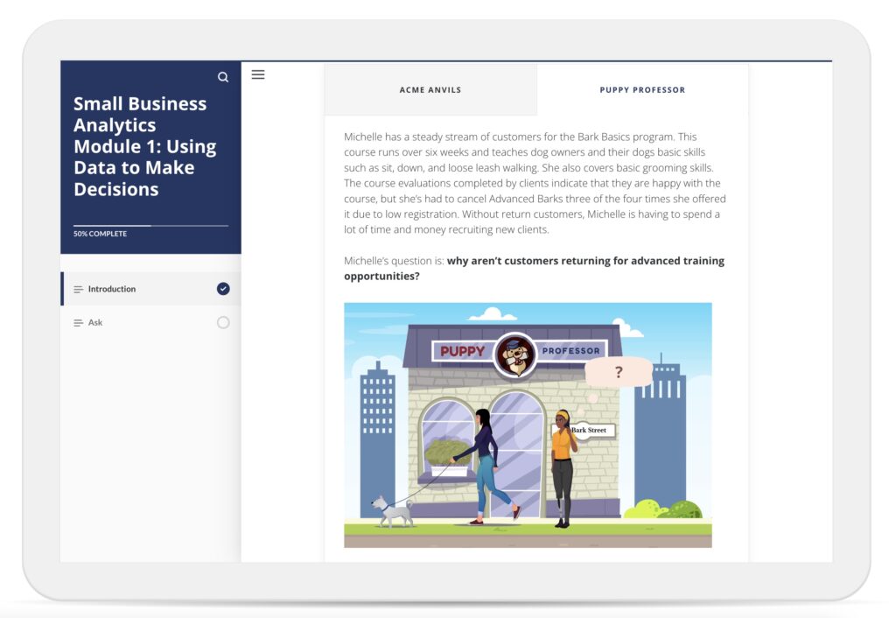Click the Small Business Analytics course title
This screenshot has width=896, height=618.
144,146
